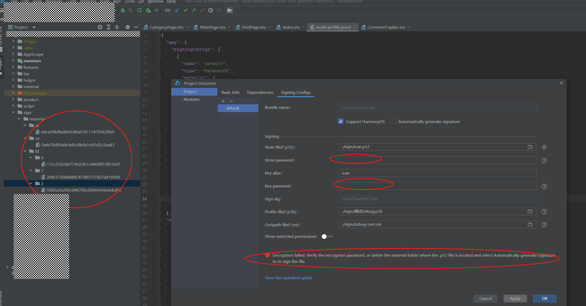Close the FindPage.ets tab
The width and height of the screenshot is (586, 306).
tap(270, 27)
